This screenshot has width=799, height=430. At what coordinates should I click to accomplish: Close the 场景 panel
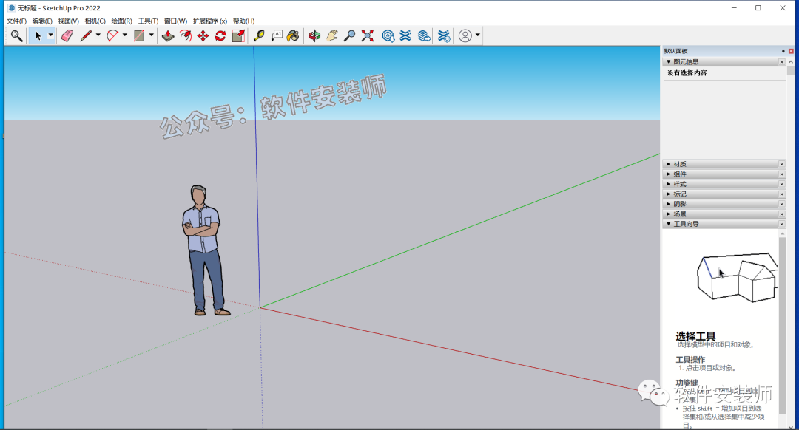(782, 214)
